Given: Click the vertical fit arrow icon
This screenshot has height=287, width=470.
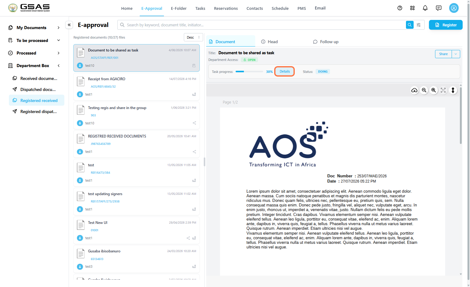Looking at the screenshot, I should [453, 90].
